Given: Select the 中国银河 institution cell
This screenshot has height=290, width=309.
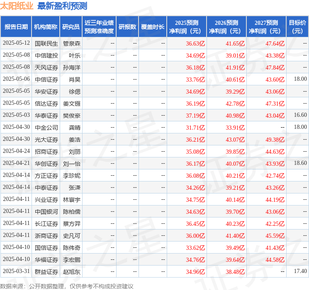Looking at the screenshot, I should click(46, 212).
